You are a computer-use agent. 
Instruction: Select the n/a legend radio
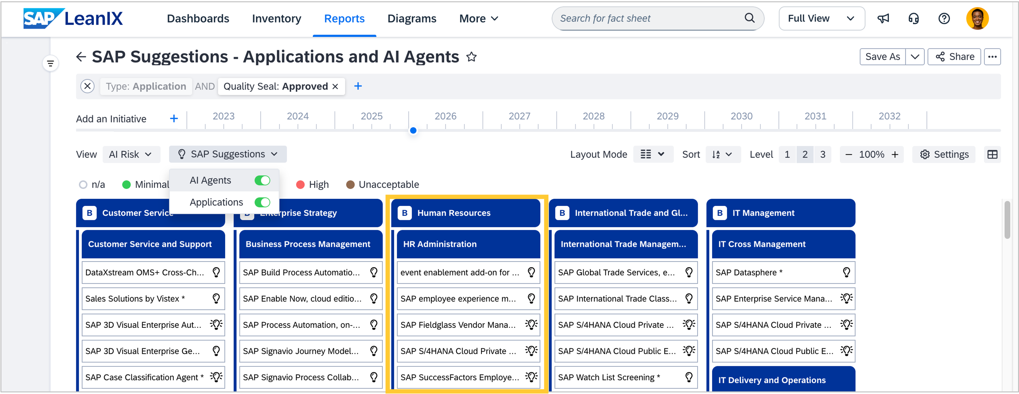(x=83, y=185)
